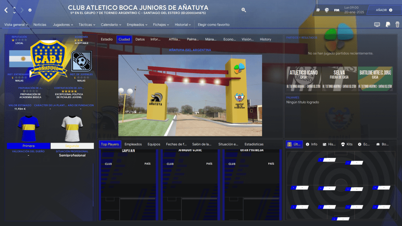Open the monitor display icon

377,25
